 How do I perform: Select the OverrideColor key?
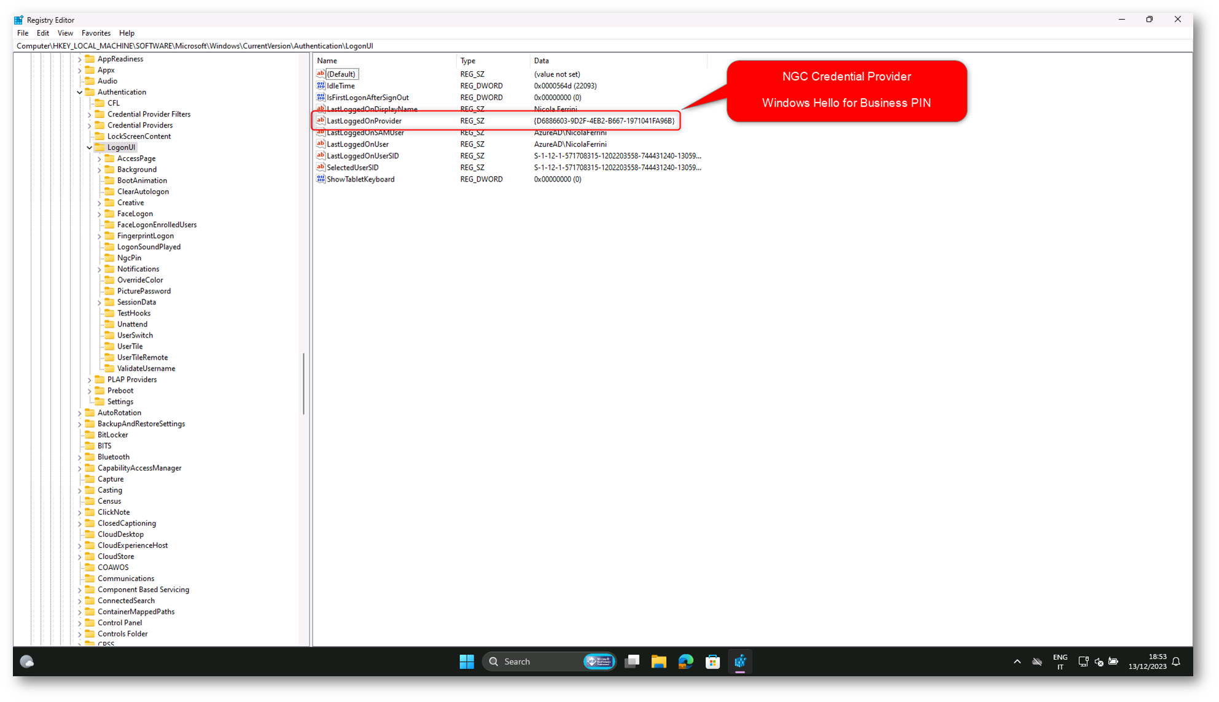point(140,280)
